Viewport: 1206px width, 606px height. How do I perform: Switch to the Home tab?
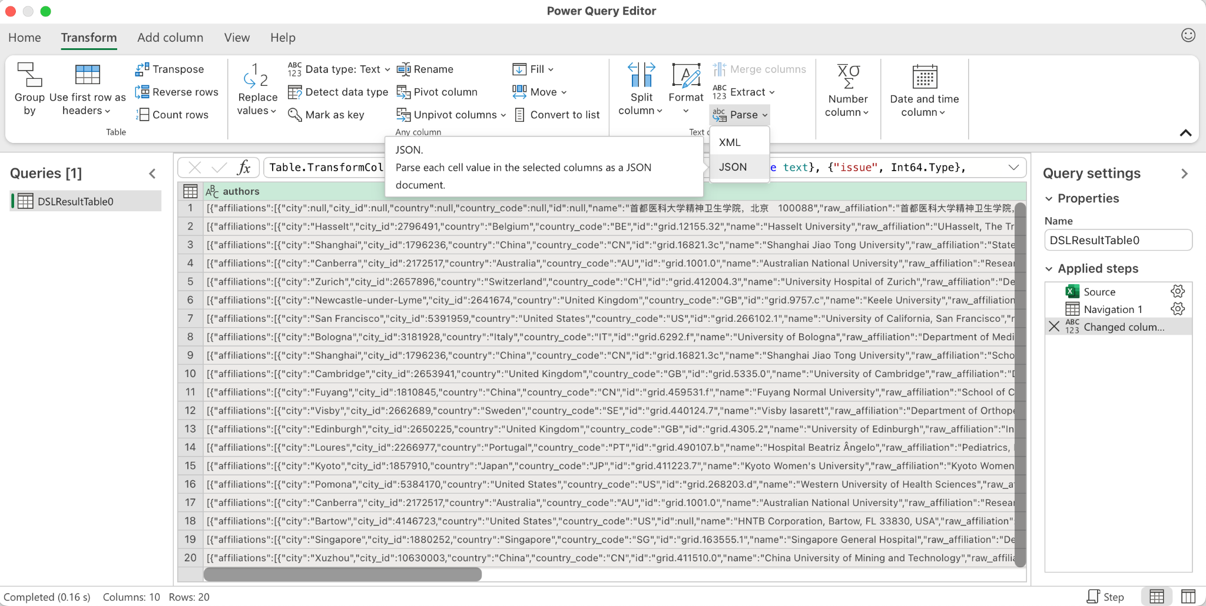tap(24, 37)
